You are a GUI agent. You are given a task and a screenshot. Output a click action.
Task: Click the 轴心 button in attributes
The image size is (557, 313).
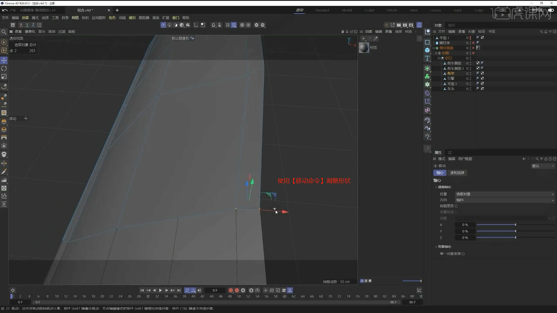(x=440, y=173)
